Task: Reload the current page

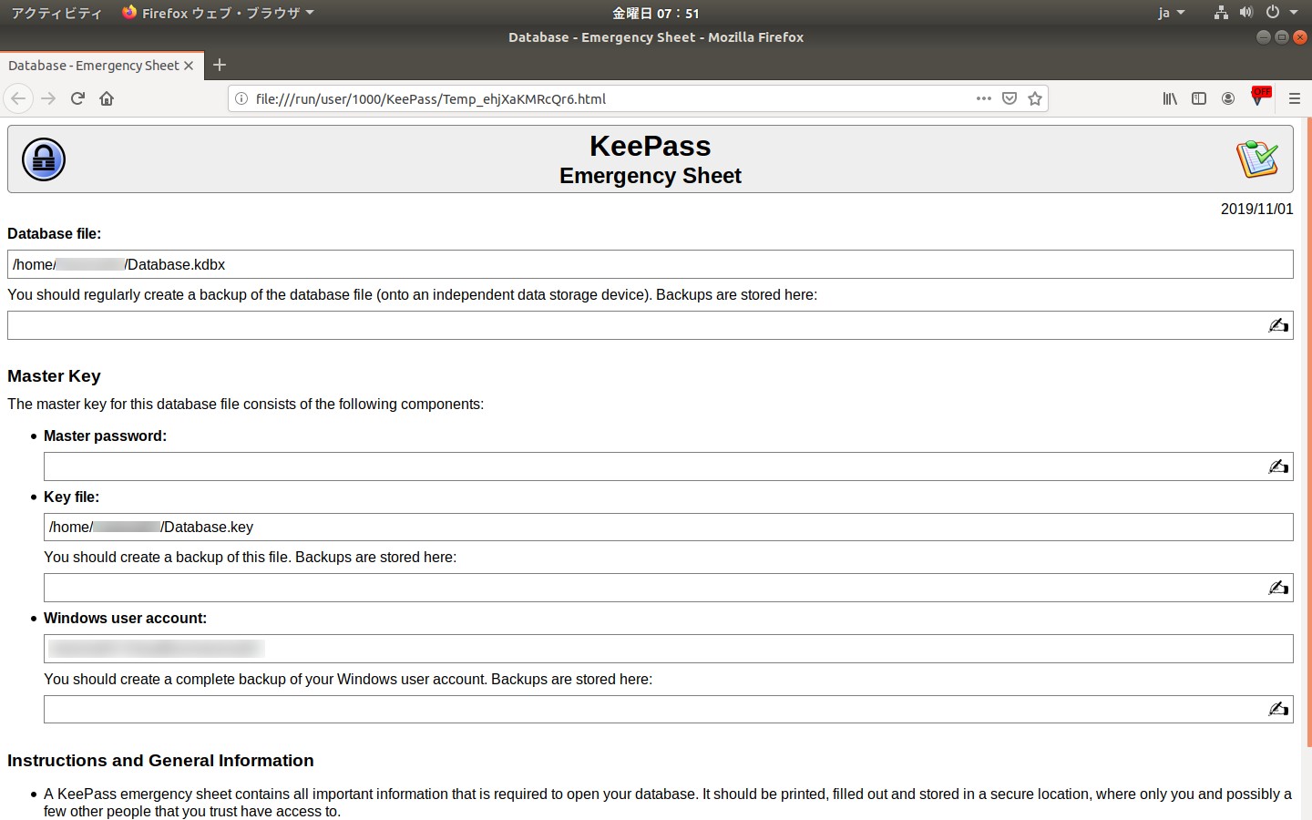Action: click(x=77, y=98)
